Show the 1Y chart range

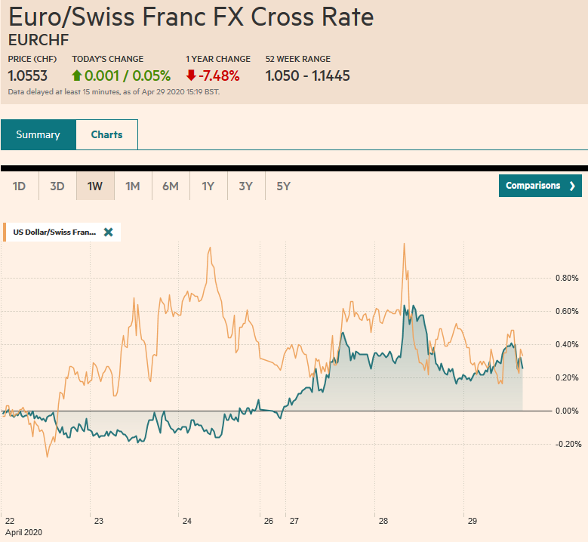pos(208,186)
